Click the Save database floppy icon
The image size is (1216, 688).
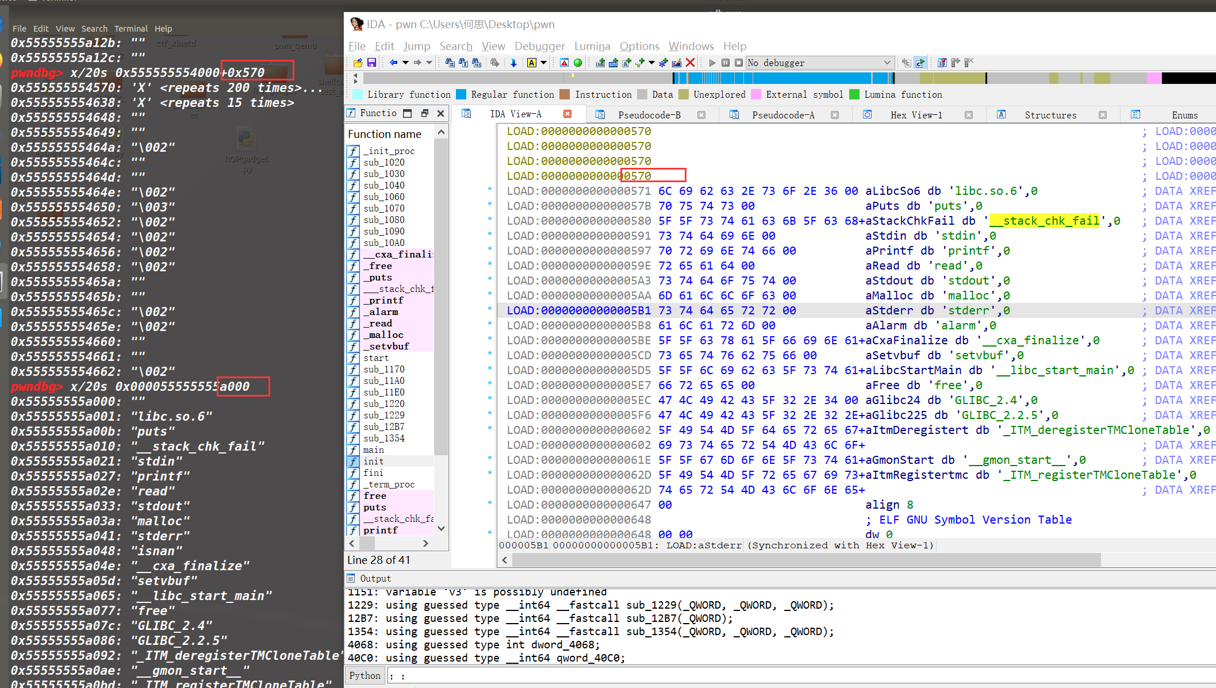[x=371, y=63]
